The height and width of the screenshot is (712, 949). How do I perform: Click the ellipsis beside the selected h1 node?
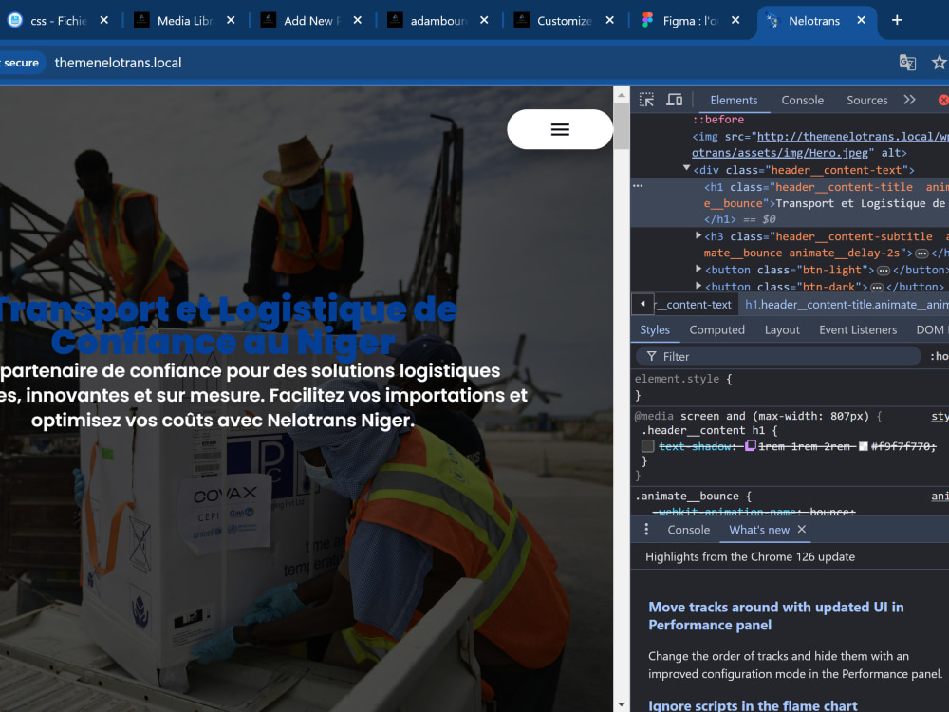coord(638,186)
